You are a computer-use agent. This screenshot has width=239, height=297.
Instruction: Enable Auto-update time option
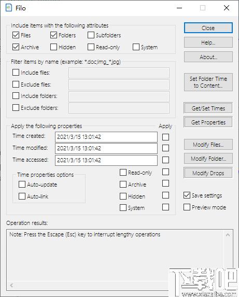point(22,185)
